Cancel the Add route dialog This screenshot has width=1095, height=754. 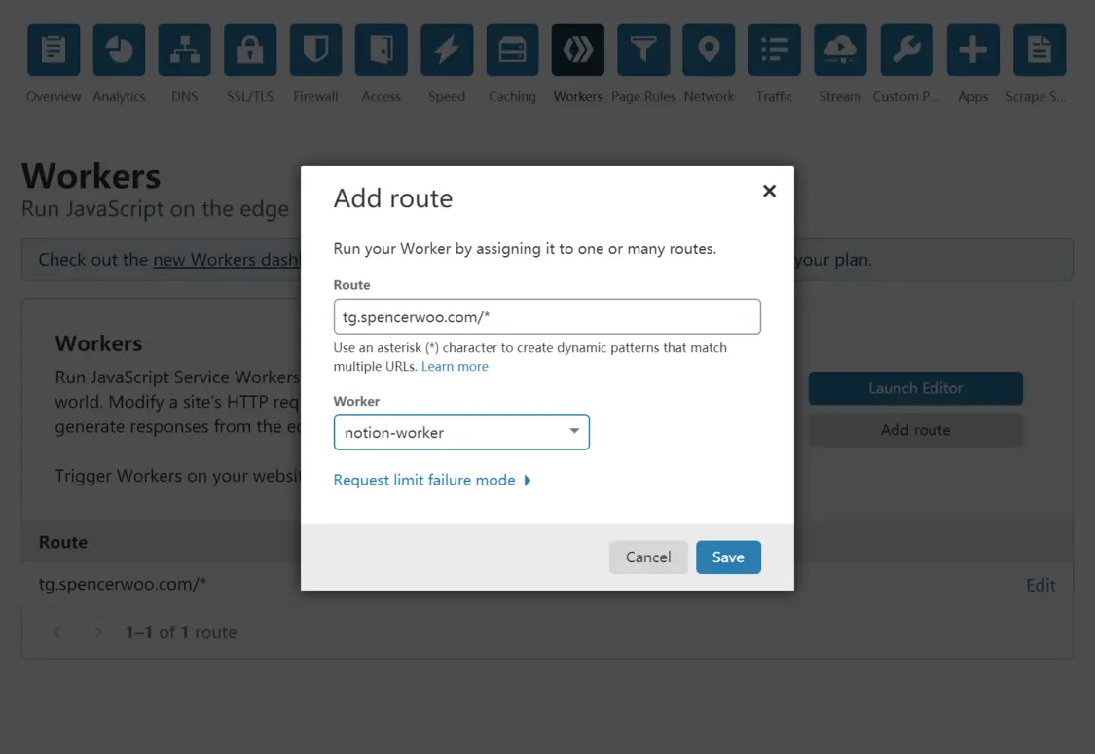tap(648, 557)
